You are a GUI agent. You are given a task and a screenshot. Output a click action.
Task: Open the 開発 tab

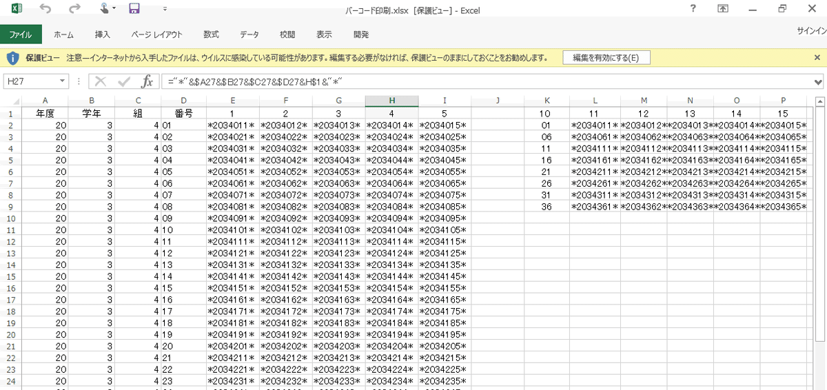[360, 34]
